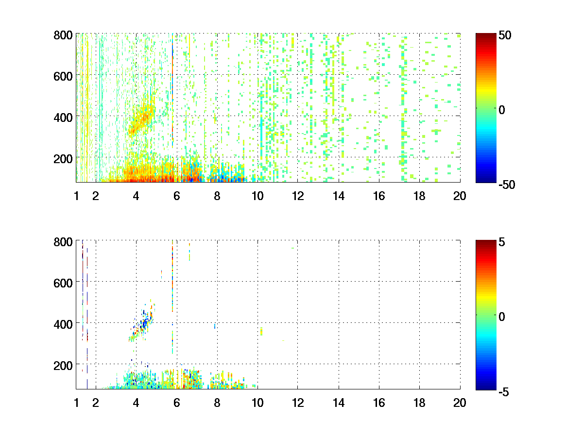Click the '0' label on lower colorbar
This screenshot has height=437, width=583.
[503, 316]
